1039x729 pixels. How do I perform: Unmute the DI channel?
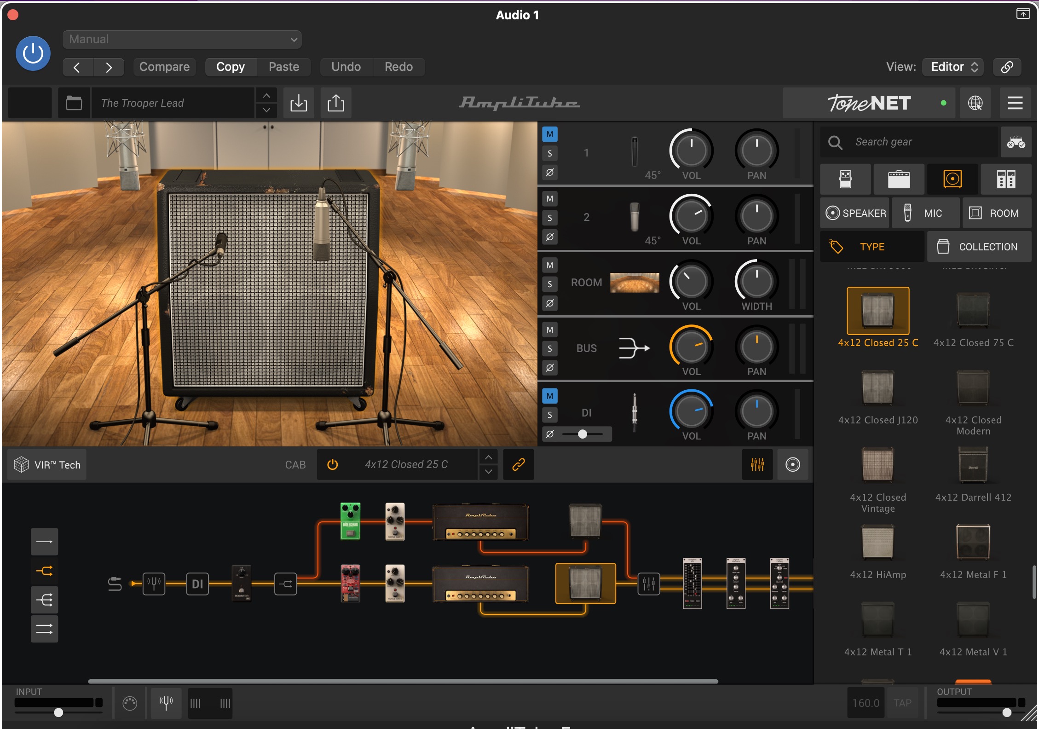click(550, 396)
